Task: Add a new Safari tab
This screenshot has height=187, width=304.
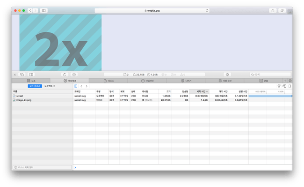Action: point(290,12)
